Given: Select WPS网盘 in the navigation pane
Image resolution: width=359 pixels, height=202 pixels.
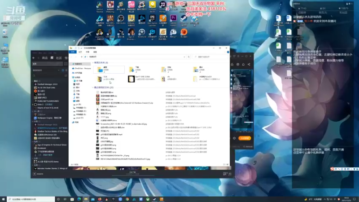Looking at the screenshot, I should [x=77, y=73].
